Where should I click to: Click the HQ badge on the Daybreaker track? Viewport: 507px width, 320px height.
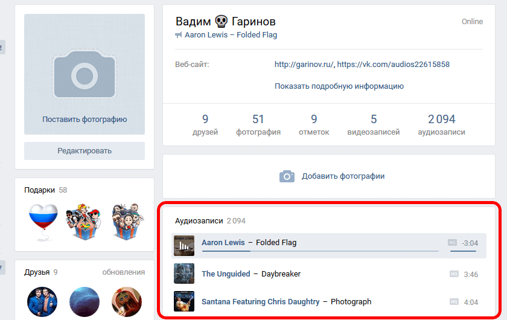454,274
